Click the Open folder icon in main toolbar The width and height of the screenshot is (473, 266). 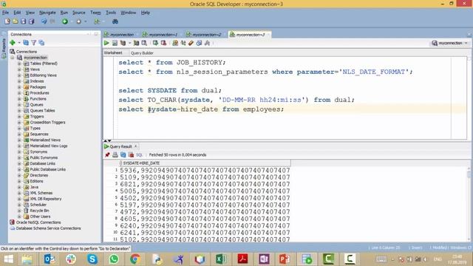pyautogui.click(x=15, y=21)
